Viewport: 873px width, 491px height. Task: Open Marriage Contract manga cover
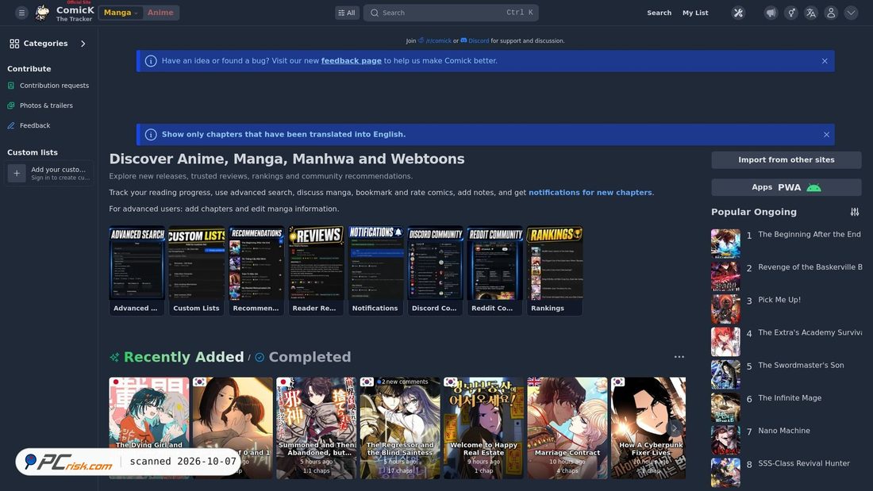tap(567, 428)
